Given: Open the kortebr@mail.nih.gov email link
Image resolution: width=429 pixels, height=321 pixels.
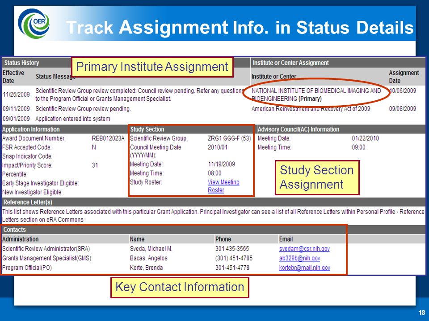Looking at the screenshot, I should pos(304,268).
